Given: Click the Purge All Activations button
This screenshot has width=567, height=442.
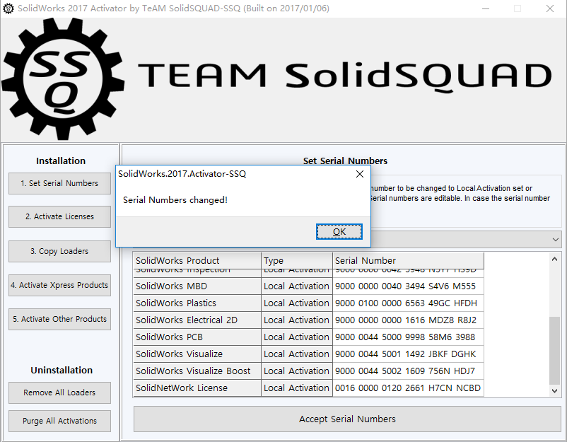Looking at the screenshot, I should (x=59, y=421).
